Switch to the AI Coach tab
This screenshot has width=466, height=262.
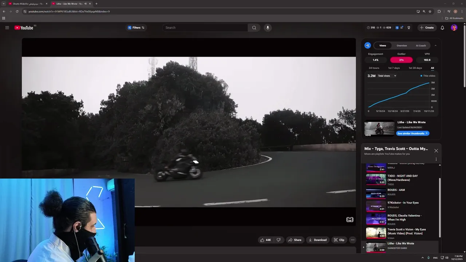[x=420, y=45]
